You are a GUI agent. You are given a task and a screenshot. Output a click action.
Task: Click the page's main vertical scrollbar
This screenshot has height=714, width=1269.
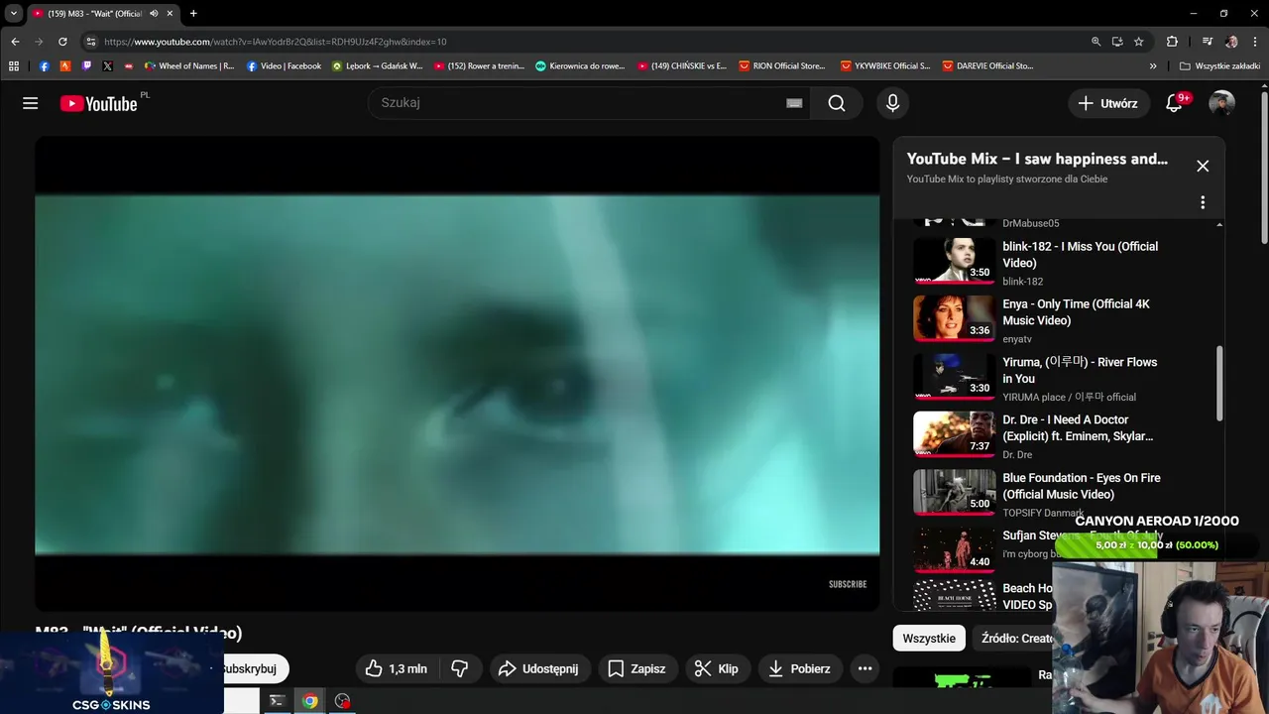pyautogui.click(x=1264, y=169)
